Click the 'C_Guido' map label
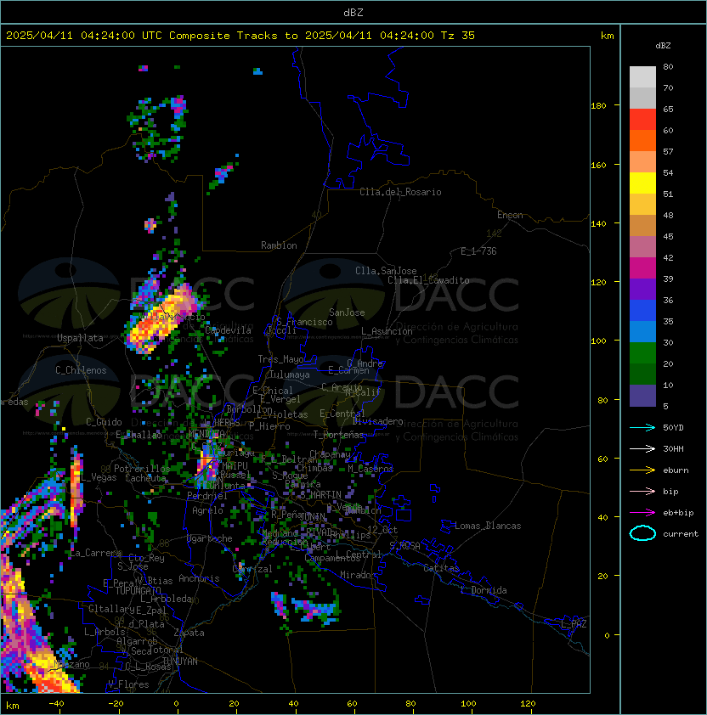This screenshot has width=707, height=715. pos(104,422)
